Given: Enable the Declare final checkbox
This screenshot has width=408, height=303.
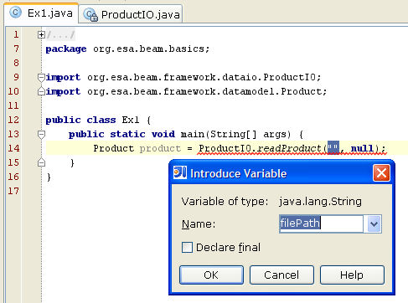Looking at the screenshot, I should pyautogui.click(x=187, y=247).
